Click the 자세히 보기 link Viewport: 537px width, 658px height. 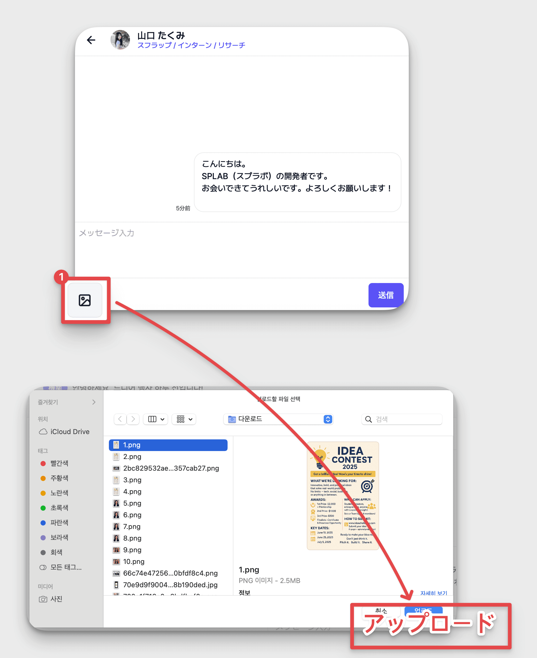tap(433, 593)
